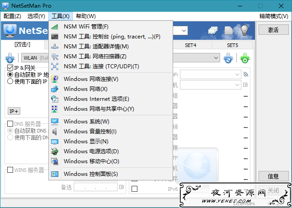Viewport: 292px width, 208px height.
Task: Click Windows 电源选项(D) text
Action: pos(91,151)
